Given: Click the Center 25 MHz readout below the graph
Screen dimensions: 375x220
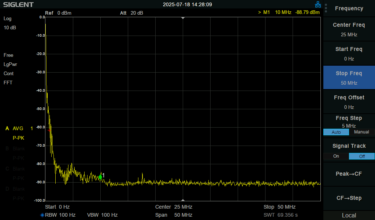Looking at the screenshot, I should point(174,207).
